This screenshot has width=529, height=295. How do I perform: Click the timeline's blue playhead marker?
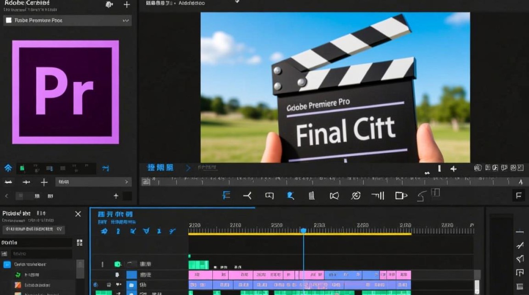303,230
